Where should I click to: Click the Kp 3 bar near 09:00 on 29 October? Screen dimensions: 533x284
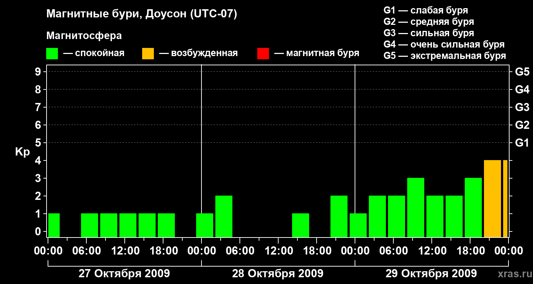click(x=416, y=208)
